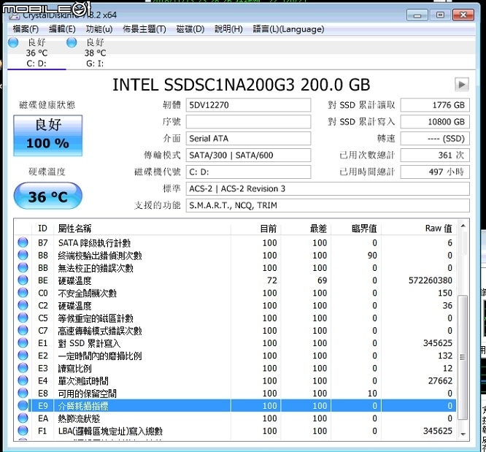The image size is (486, 452).
Task: Click the 10800 GB total writes value
Action: pos(435,122)
